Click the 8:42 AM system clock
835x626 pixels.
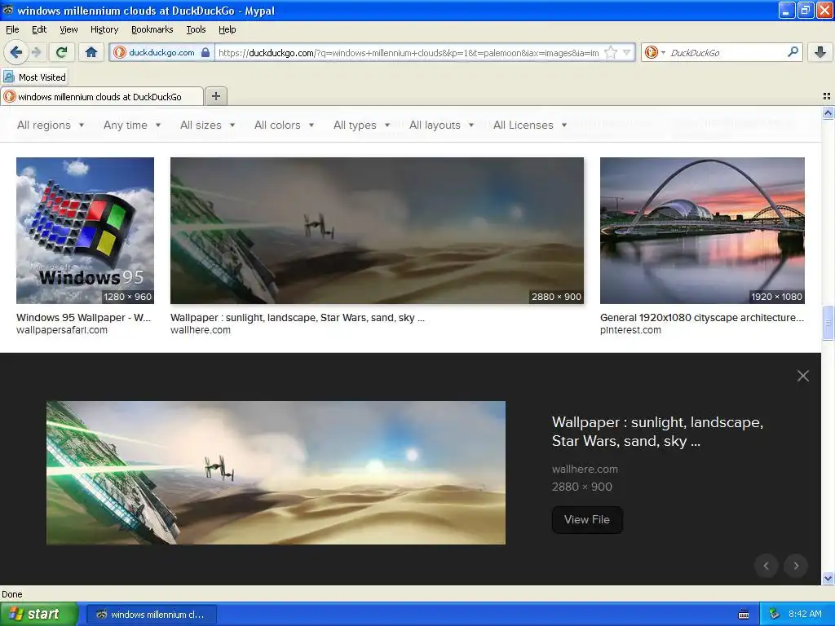click(805, 614)
